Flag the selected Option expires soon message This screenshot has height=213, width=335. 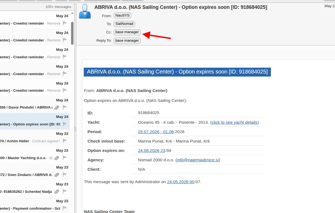point(65,124)
